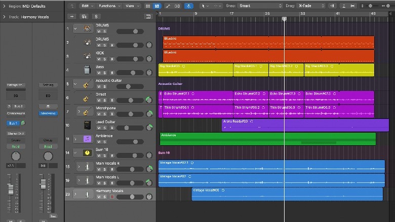Toggle record enable on Harmony Vocals track
The height and width of the screenshot is (222, 395).
[x=112, y=197]
